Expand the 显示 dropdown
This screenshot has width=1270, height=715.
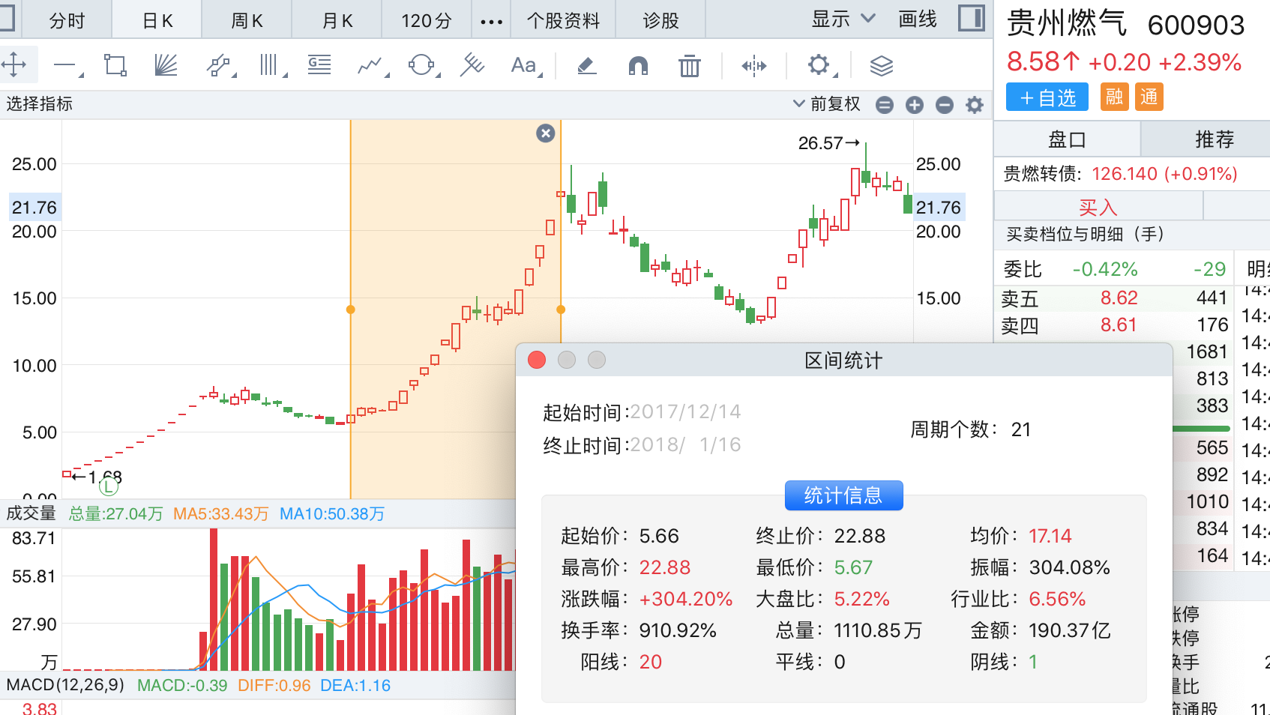[843, 19]
